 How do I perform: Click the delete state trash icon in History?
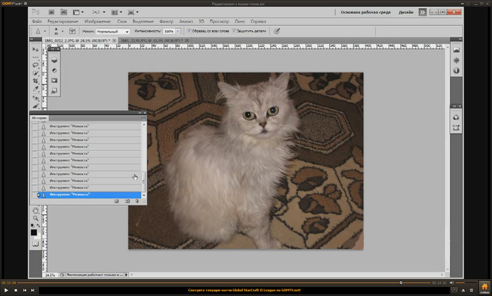(137, 201)
